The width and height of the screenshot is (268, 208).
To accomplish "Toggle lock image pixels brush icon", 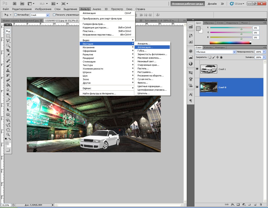I will coord(214,57).
